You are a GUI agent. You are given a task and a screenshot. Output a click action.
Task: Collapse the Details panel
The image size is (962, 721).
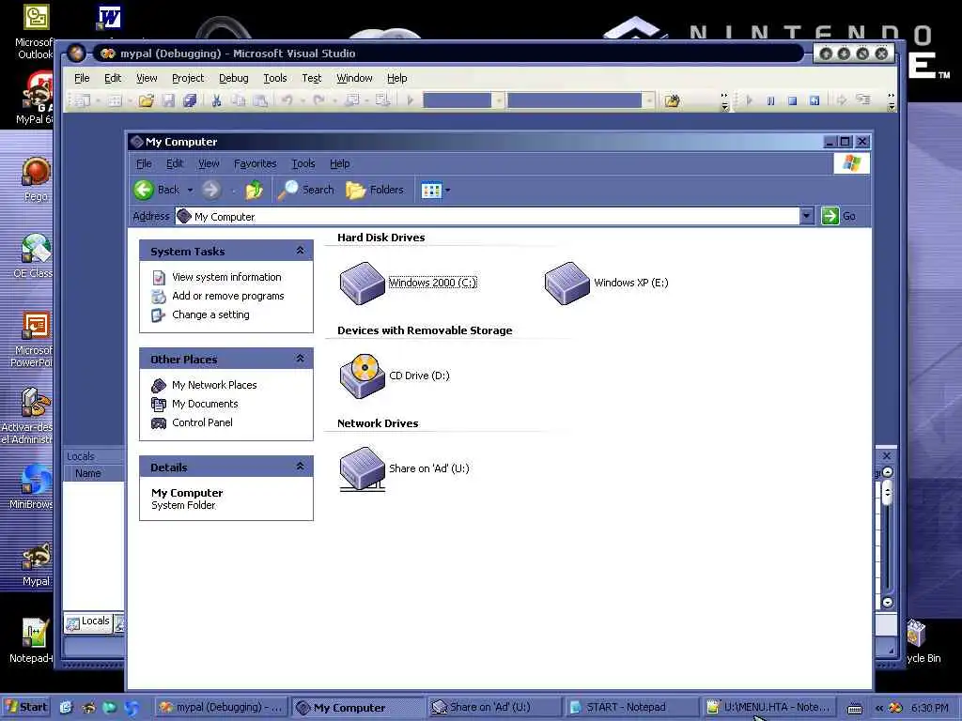[x=300, y=466]
